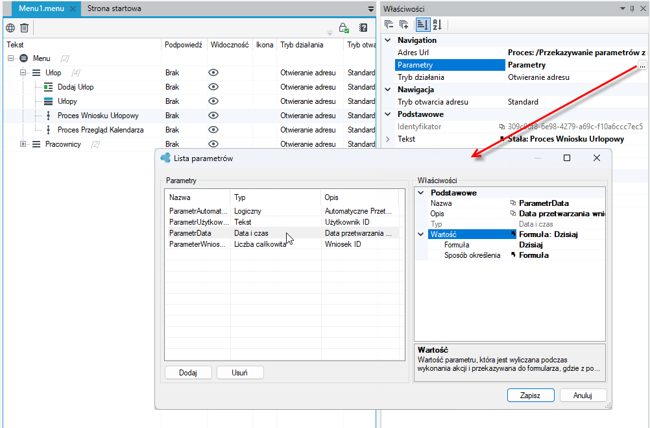Toggle visibility eye for Proces Wniosku Urlopowy
The height and width of the screenshot is (428, 650).
coord(213,116)
